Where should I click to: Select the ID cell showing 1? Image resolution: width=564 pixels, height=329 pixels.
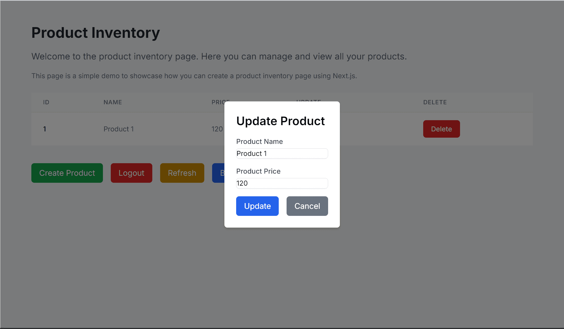[x=45, y=129]
